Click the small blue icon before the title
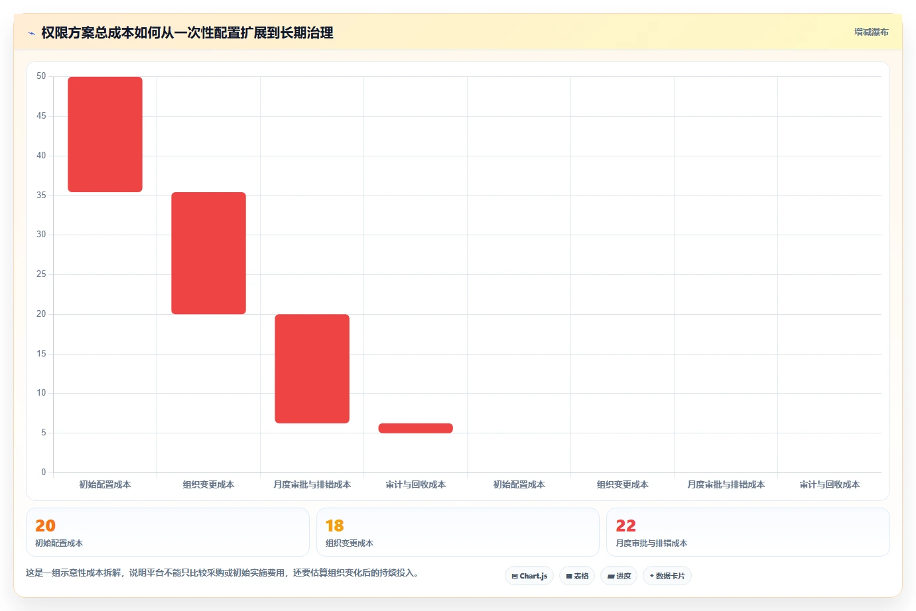This screenshot has width=916, height=611. (x=31, y=33)
